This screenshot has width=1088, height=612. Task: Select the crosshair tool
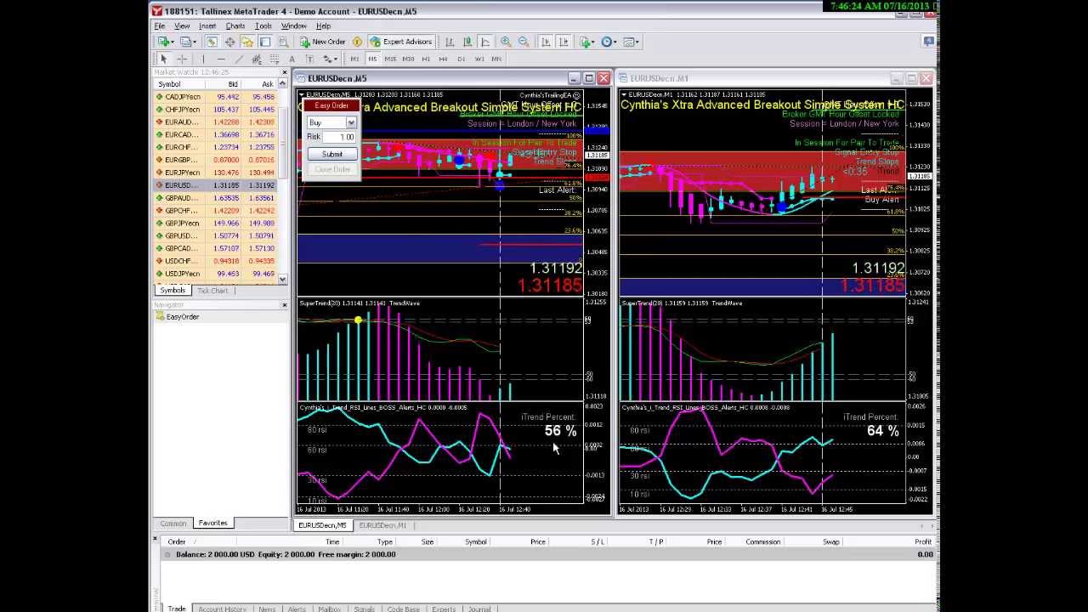coord(182,59)
